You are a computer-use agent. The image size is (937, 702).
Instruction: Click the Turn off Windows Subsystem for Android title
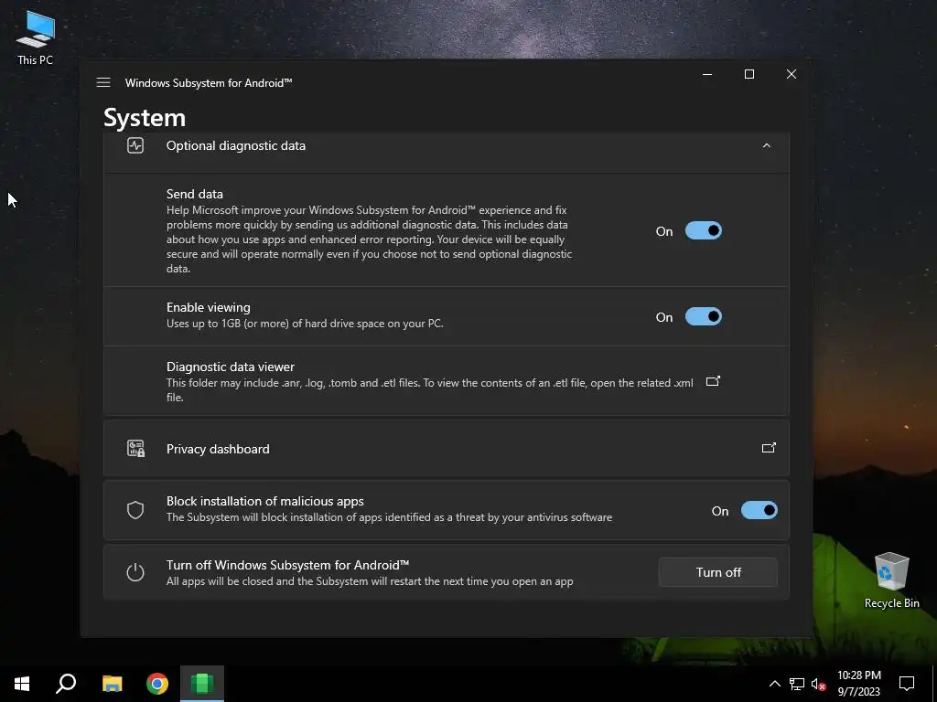[x=287, y=565]
